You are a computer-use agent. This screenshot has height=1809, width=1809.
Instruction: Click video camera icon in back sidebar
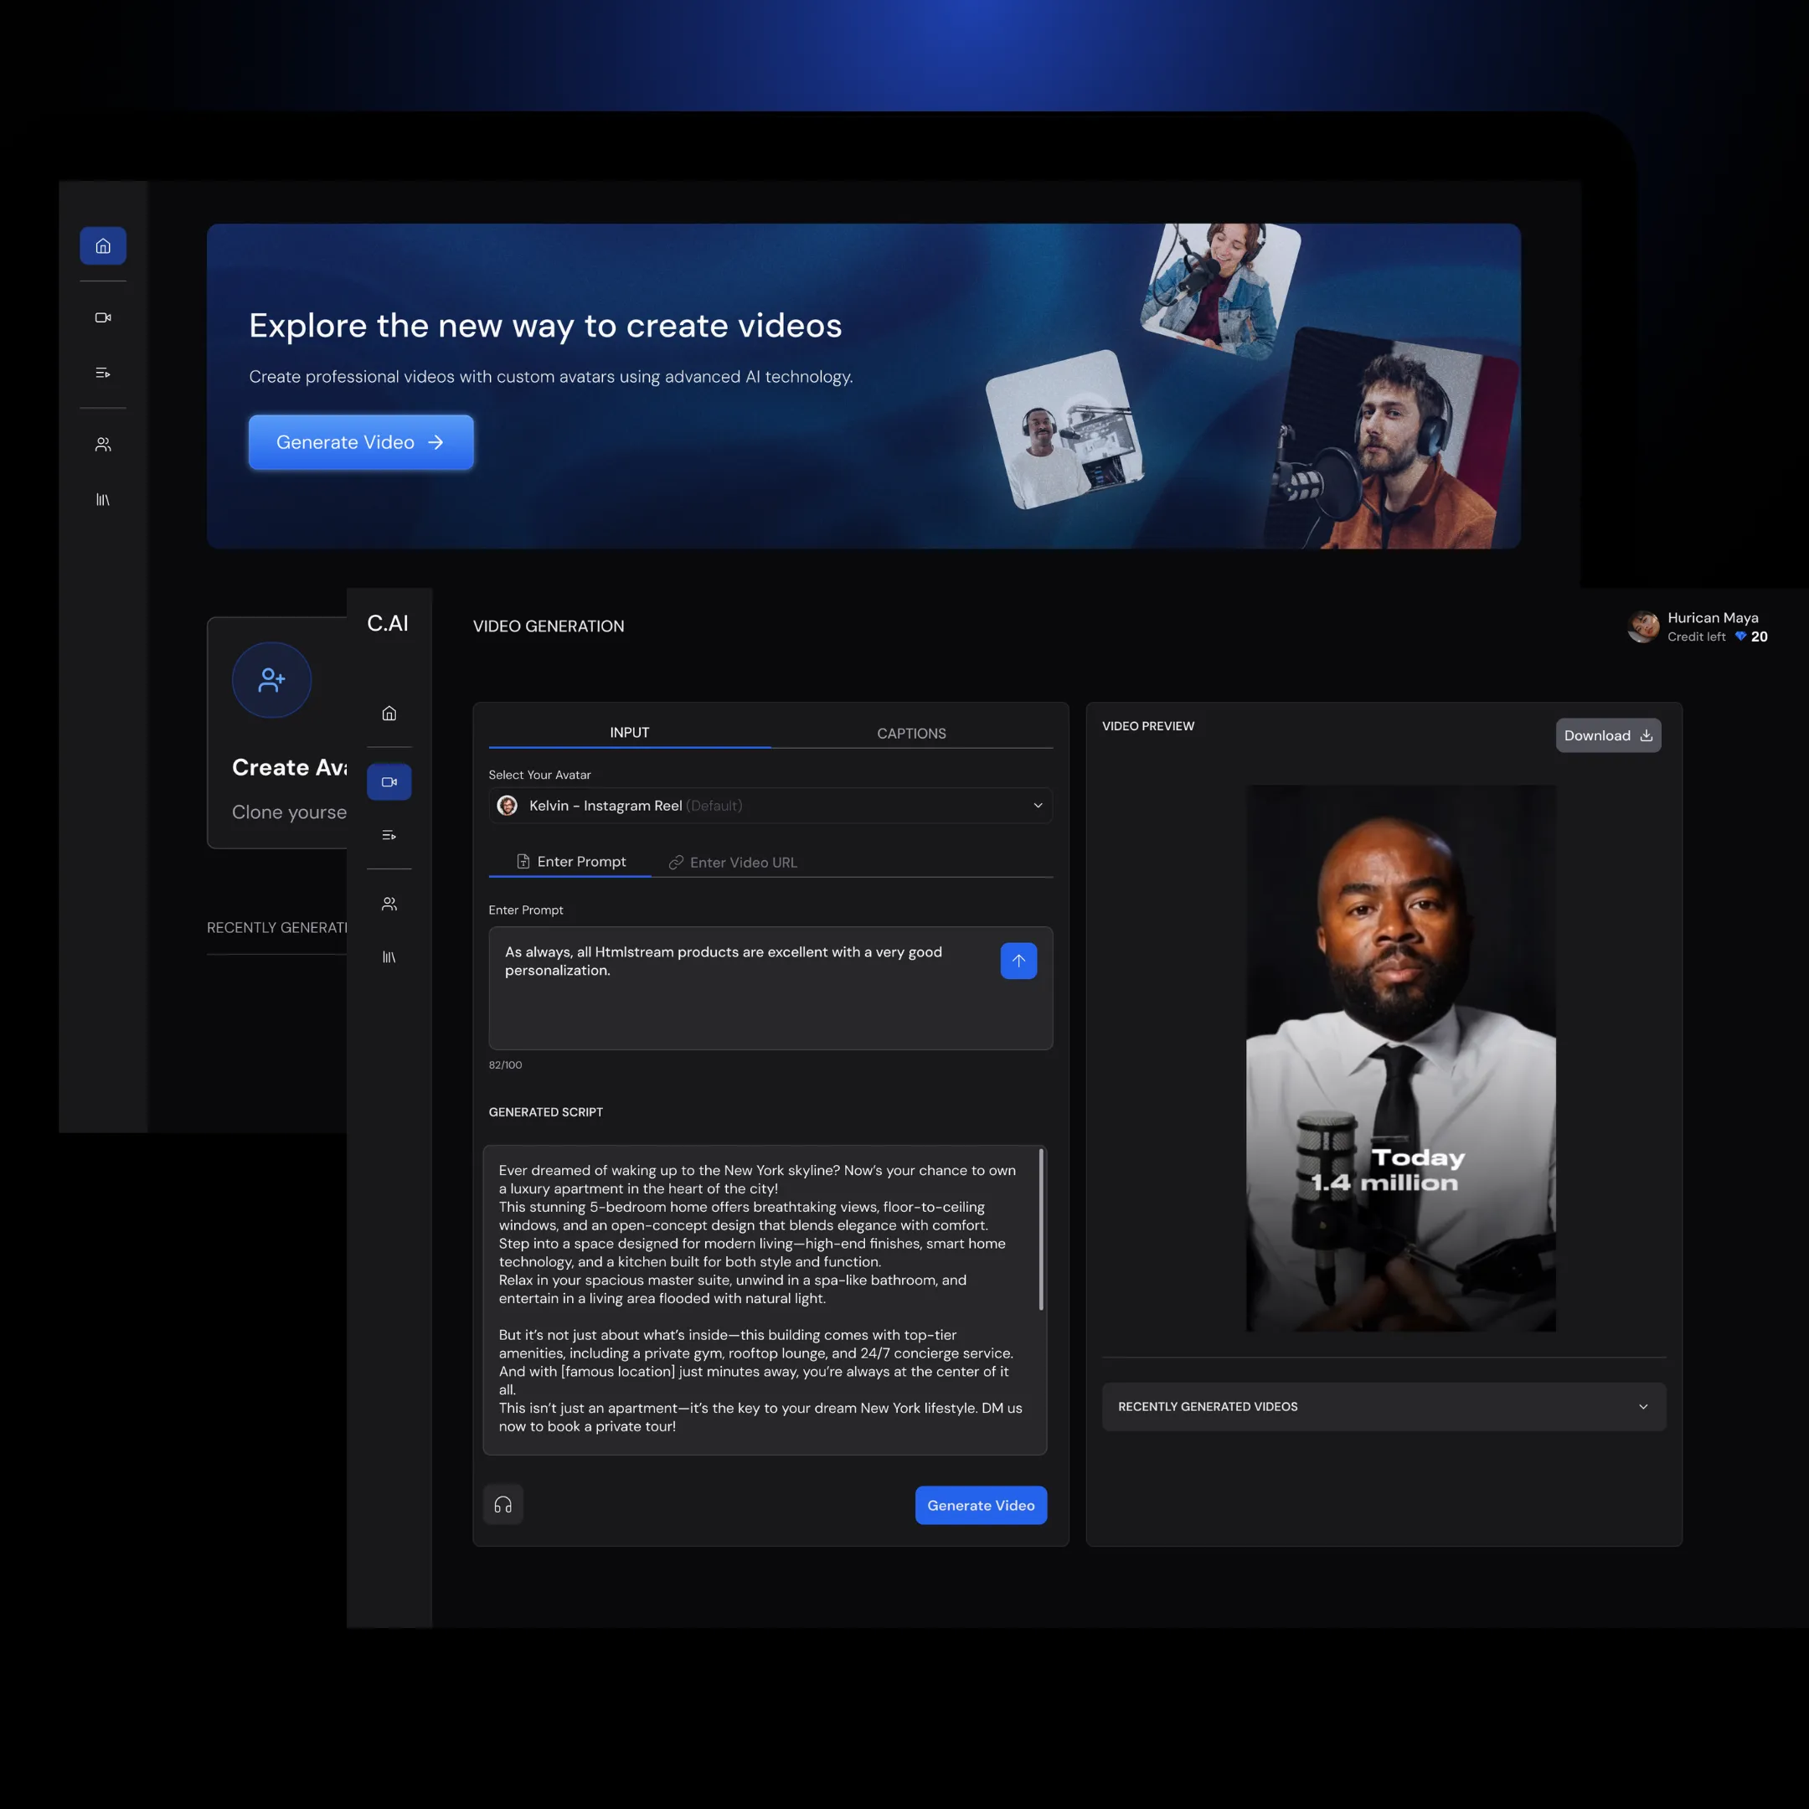(103, 317)
